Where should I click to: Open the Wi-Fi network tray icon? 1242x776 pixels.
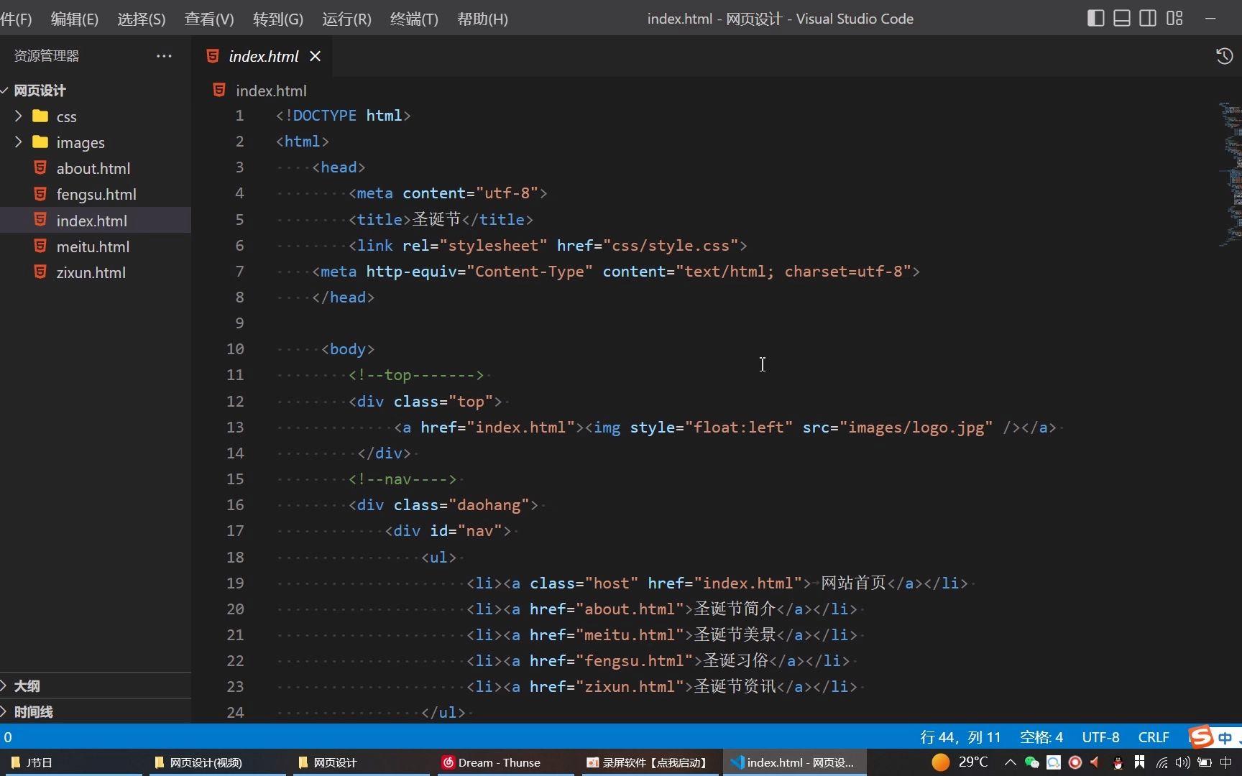coord(1161,762)
